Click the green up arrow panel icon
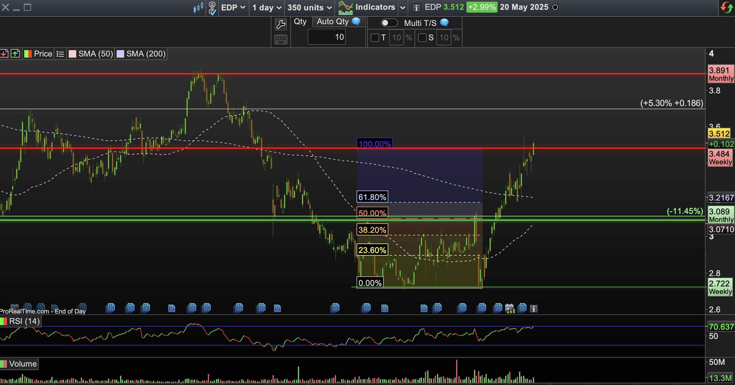 pos(15,54)
